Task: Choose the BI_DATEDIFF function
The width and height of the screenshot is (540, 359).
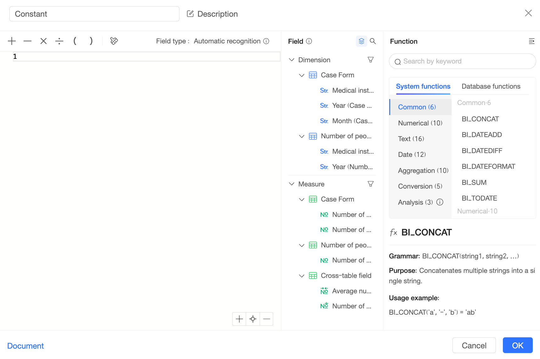Action: 482,151
